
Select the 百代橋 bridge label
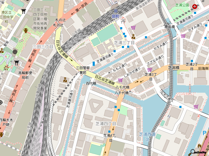[91, 83]
